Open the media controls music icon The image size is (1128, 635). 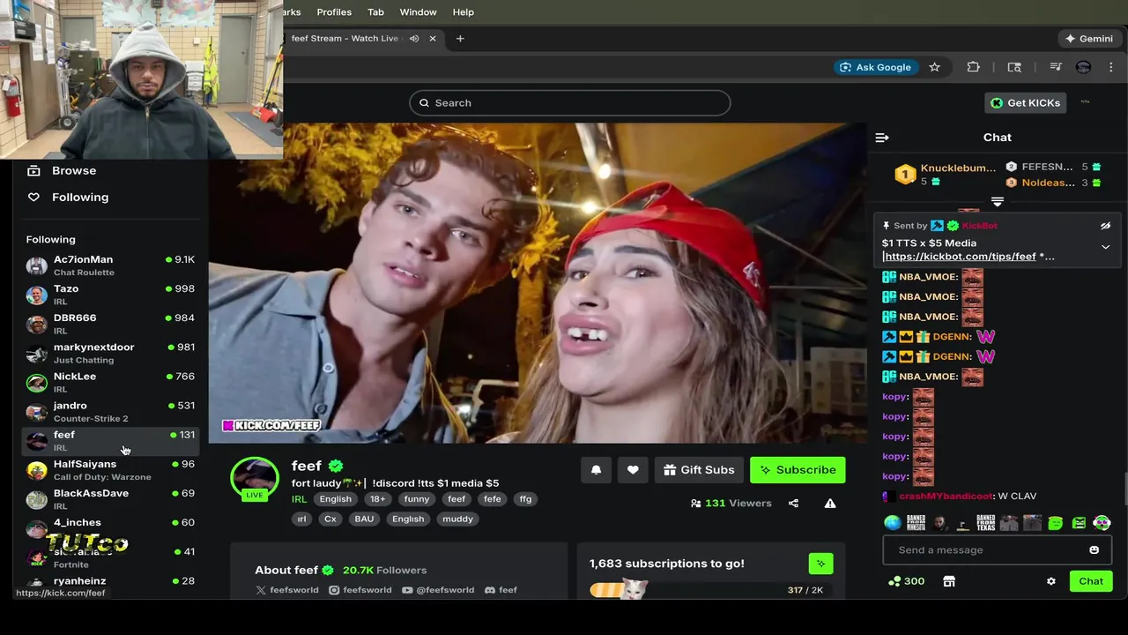[x=1056, y=67]
